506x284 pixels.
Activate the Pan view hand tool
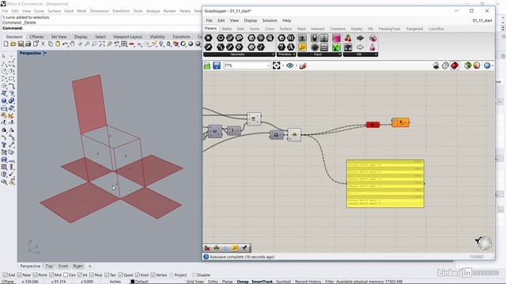[73, 44]
